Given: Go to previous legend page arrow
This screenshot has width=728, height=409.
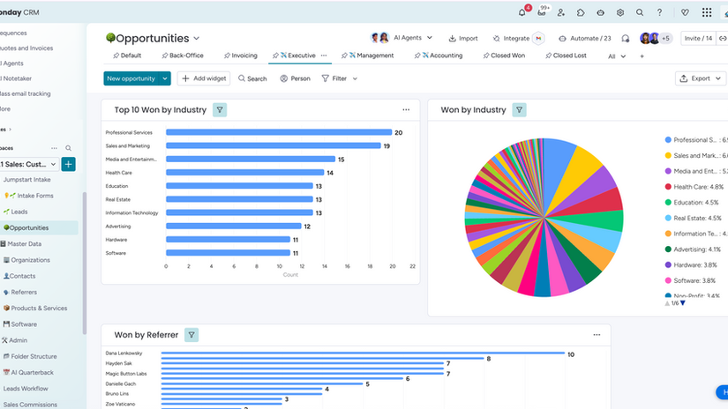Looking at the screenshot, I should 667,303.
